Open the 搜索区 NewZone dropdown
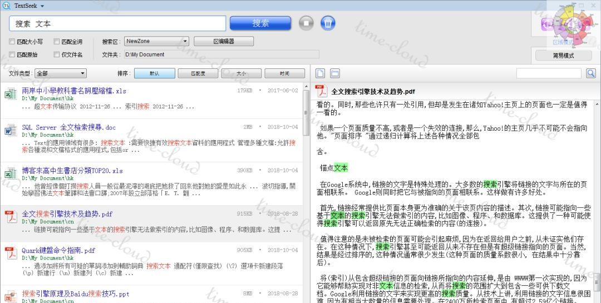This screenshot has width=601, height=303. (156, 41)
